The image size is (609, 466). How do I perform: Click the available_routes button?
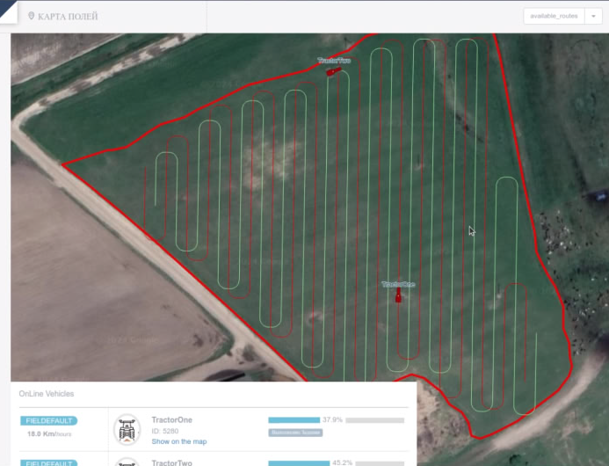pos(554,17)
